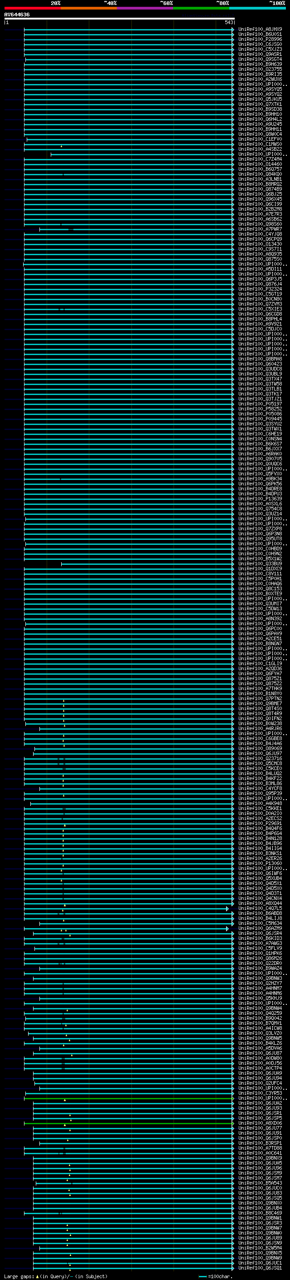The image size is (290, 1280).
Task: Select hit UniRef100_C5FLV9
Action: coord(260,948)
